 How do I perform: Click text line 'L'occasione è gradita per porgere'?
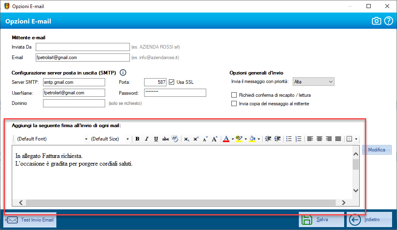click(57, 164)
